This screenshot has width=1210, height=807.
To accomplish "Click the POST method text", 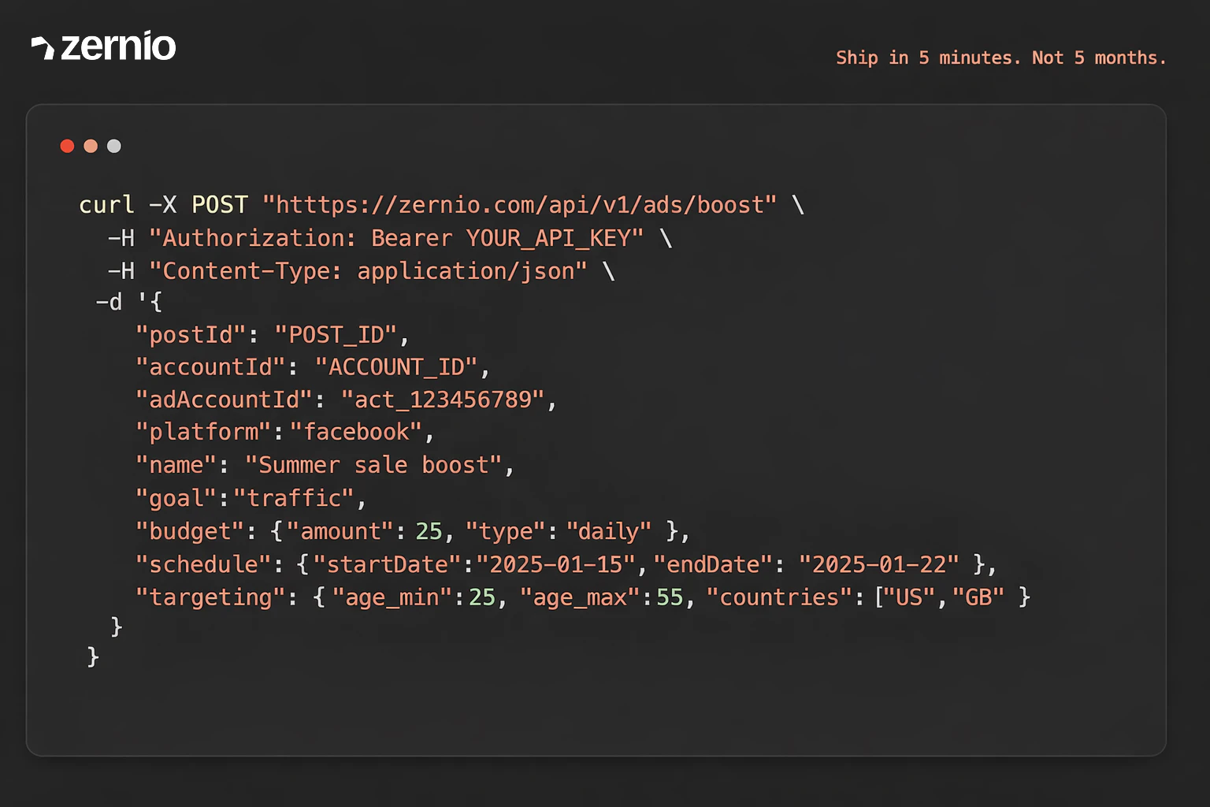I will [x=219, y=205].
